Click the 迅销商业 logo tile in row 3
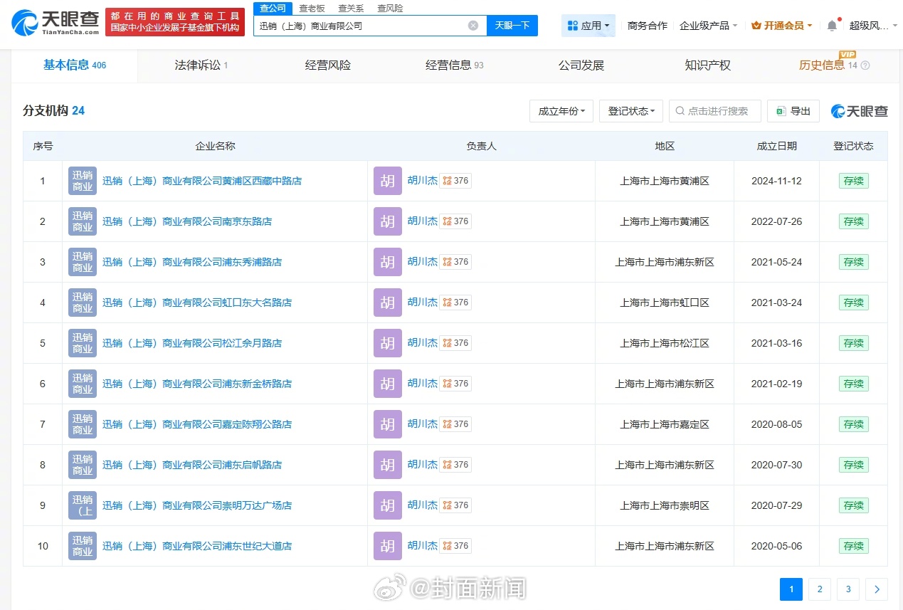Viewport: 903px width, 610px height. pyautogui.click(x=83, y=262)
